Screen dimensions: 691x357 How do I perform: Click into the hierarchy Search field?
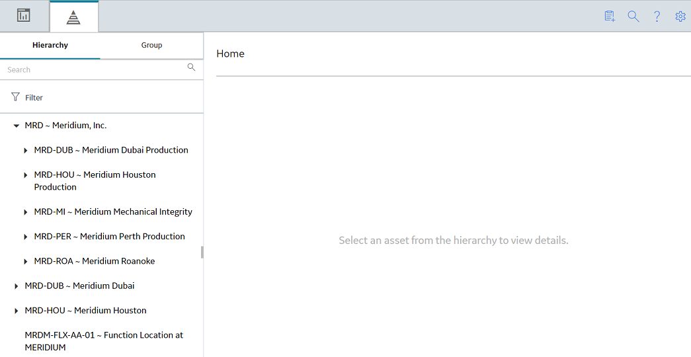(x=95, y=69)
